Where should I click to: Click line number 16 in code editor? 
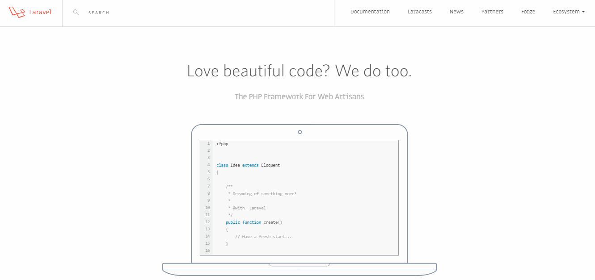207,251
